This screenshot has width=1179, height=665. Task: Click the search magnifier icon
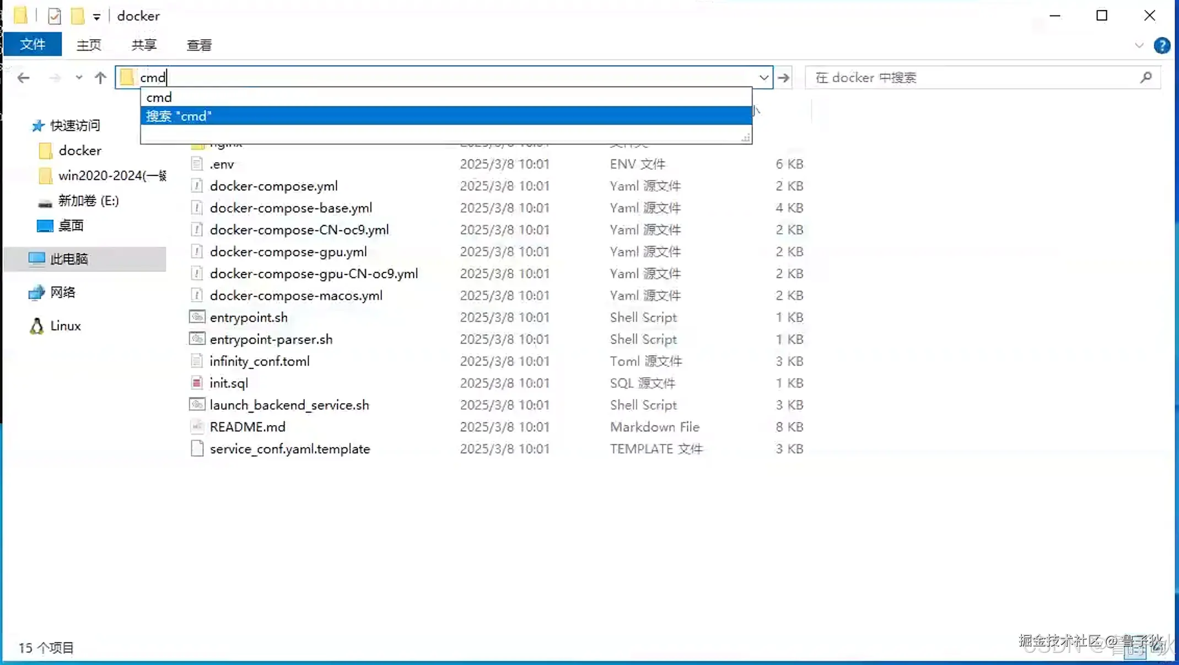pyautogui.click(x=1146, y=78)
